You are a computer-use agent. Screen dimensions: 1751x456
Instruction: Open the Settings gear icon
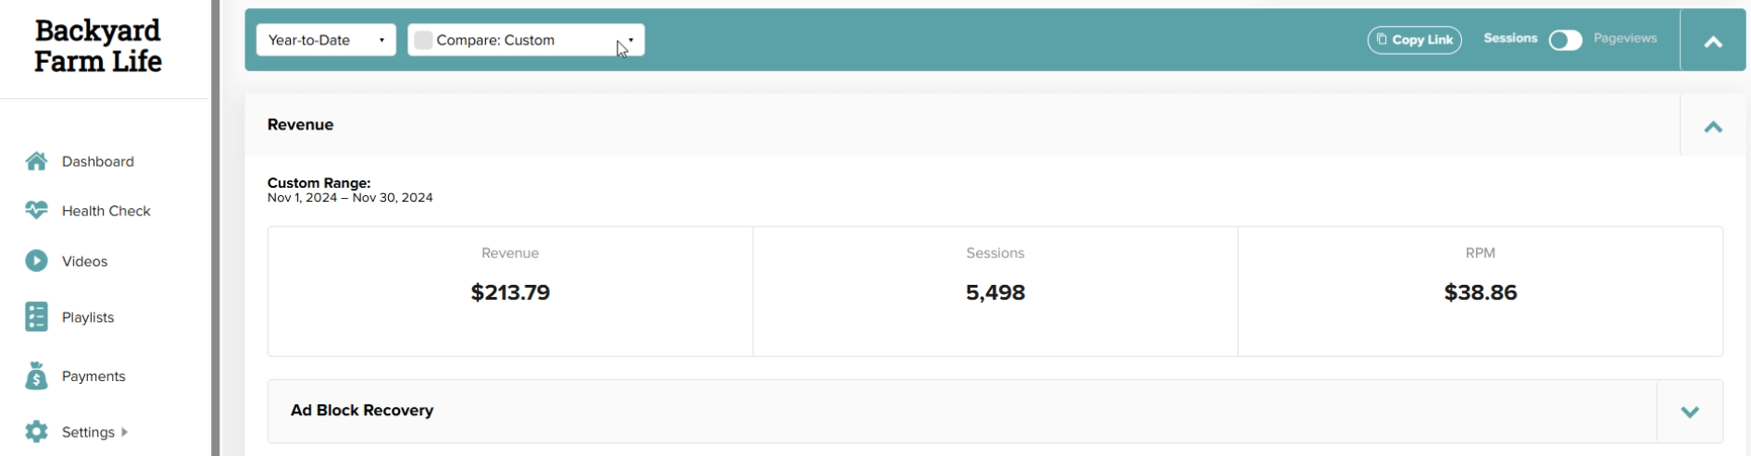pos(36,432)
